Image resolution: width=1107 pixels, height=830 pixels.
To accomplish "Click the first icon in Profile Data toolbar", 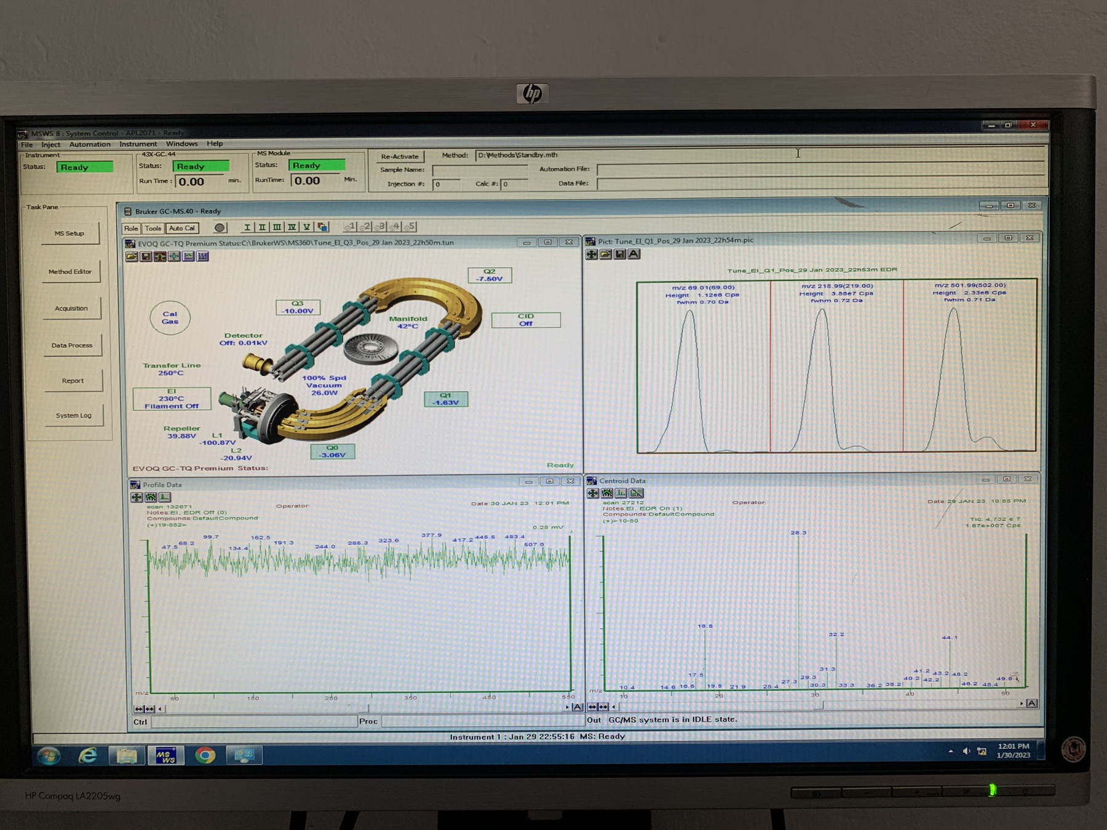I will [x=137, y=497].
